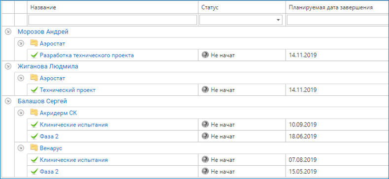389x179 pixels.
Task: Click the gray status icon dated 10.09.2019
Action: [205, 124]
